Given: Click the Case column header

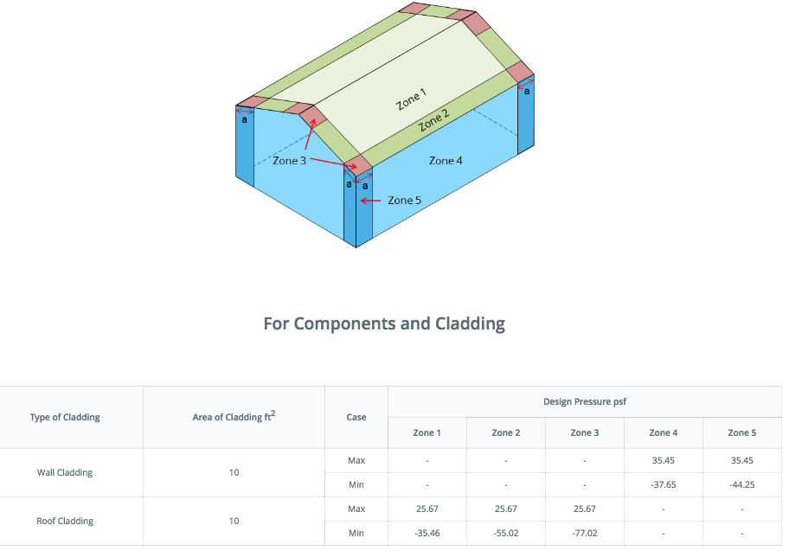Looking at the screenshot, I should [x=356, y=417].
